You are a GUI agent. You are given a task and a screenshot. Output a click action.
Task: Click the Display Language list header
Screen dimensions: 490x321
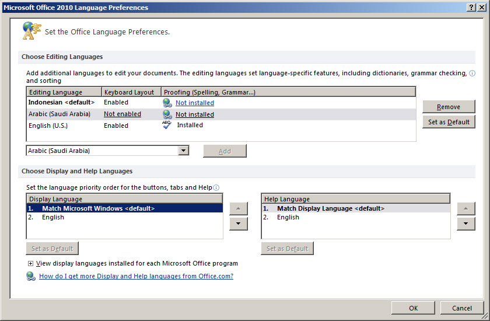(x=125, y=199)
